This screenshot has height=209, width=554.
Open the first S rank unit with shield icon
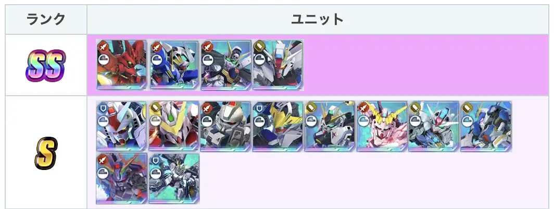click(x=121, y=126)
